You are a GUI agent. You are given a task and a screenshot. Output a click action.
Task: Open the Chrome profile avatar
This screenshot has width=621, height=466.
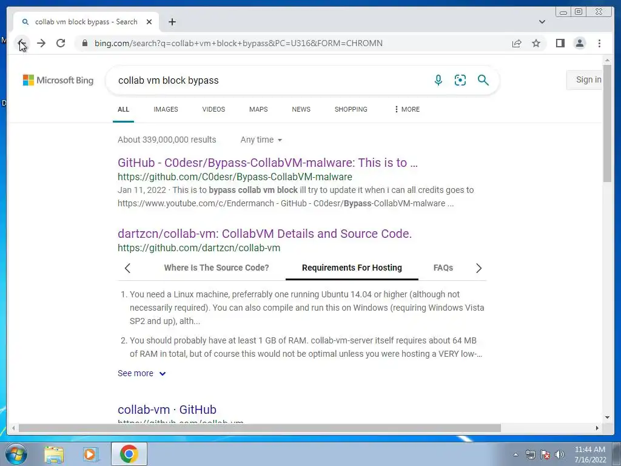coord(579,43)
